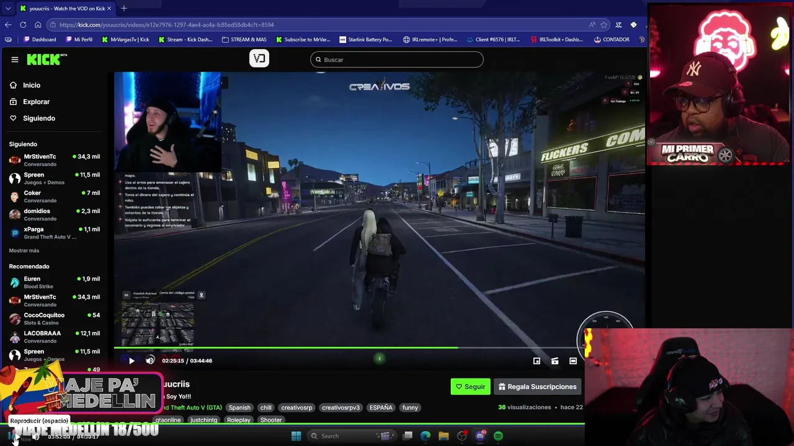The image size is (794, 446).
Task: Click the browser address bar URL
Action: (167, 25)
